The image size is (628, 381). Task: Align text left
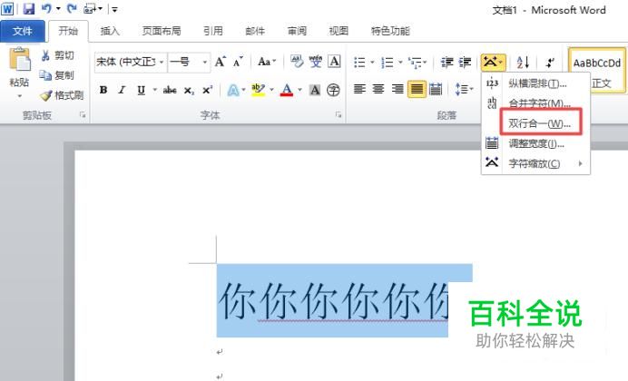pyautogui.click(x=359, y=89)
